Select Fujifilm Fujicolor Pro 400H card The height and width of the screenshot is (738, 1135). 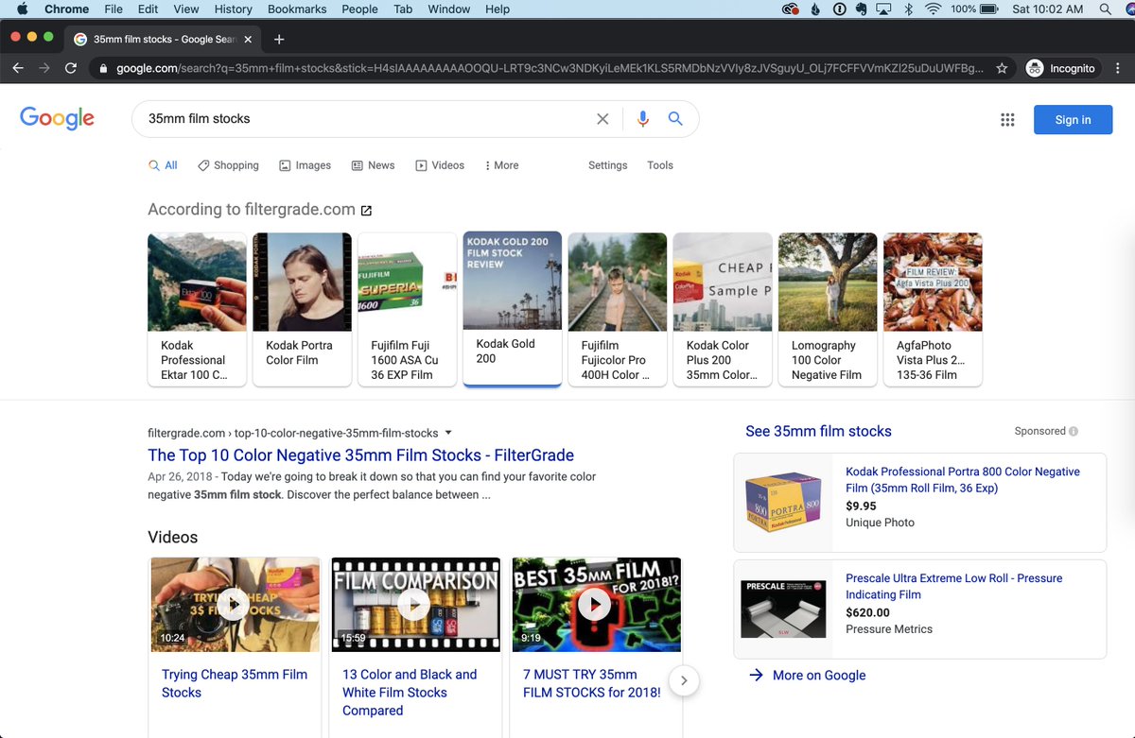click(617, 309)
